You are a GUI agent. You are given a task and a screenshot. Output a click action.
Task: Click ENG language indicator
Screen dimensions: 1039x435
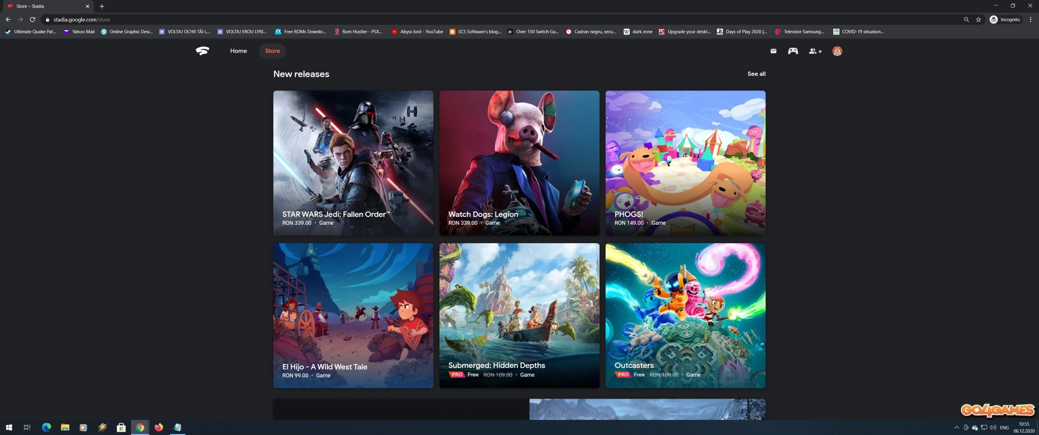click(x=1004, y=427)
